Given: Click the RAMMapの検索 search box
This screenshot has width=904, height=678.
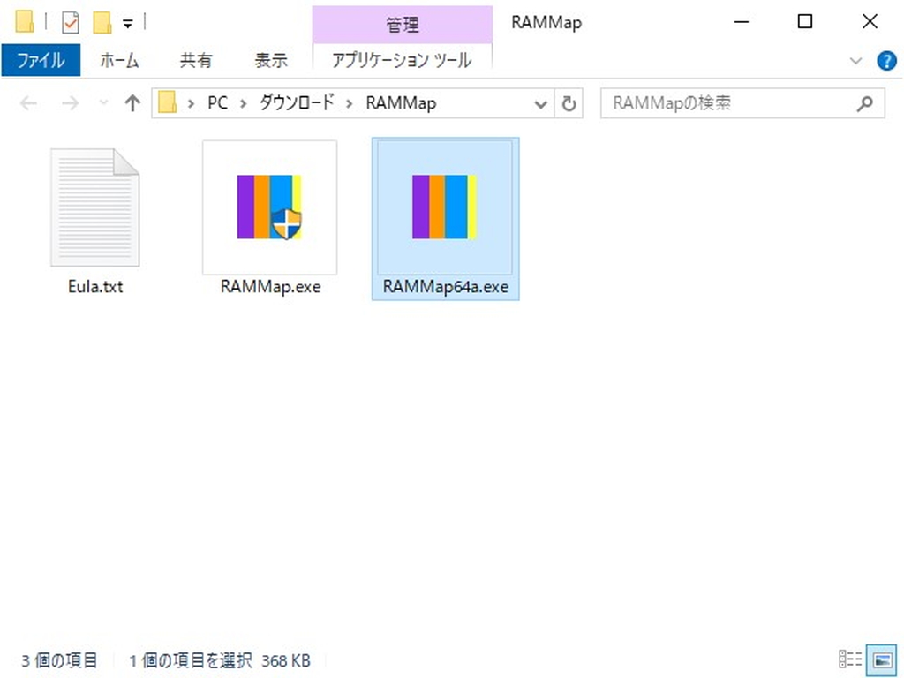Looking at the screenshot, I should [742, 103].
